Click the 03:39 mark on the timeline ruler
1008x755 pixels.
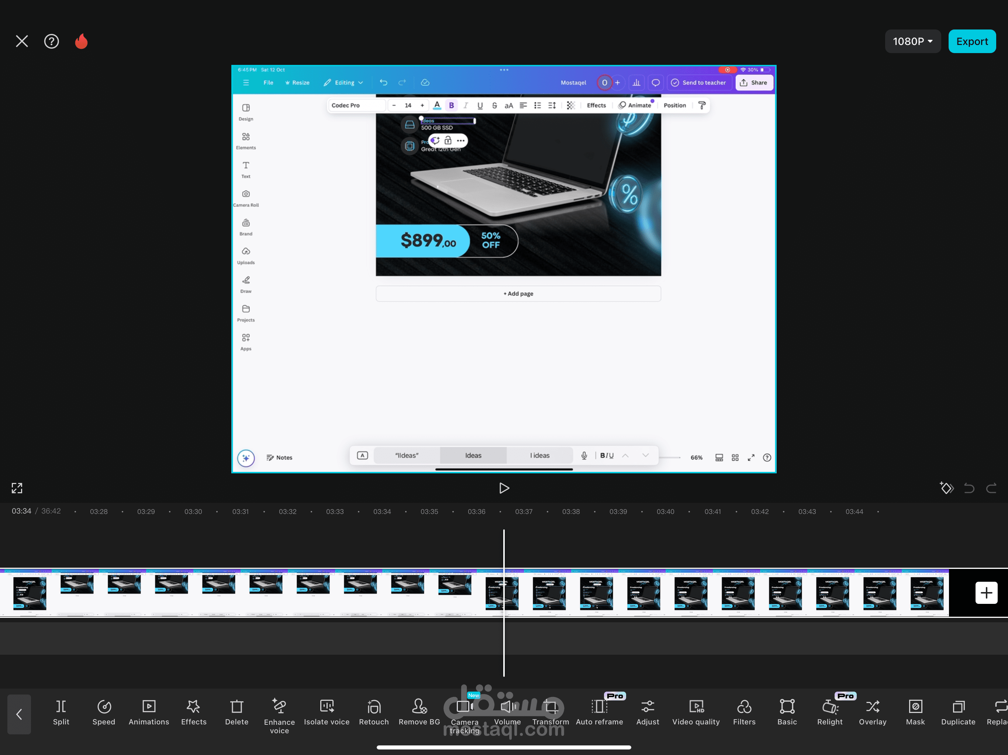click(x=618, y=511)
